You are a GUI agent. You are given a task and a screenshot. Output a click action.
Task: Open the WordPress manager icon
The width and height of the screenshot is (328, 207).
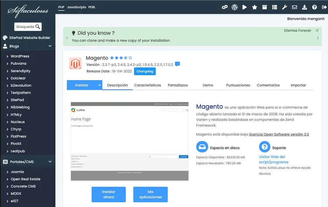click(234, 7)
